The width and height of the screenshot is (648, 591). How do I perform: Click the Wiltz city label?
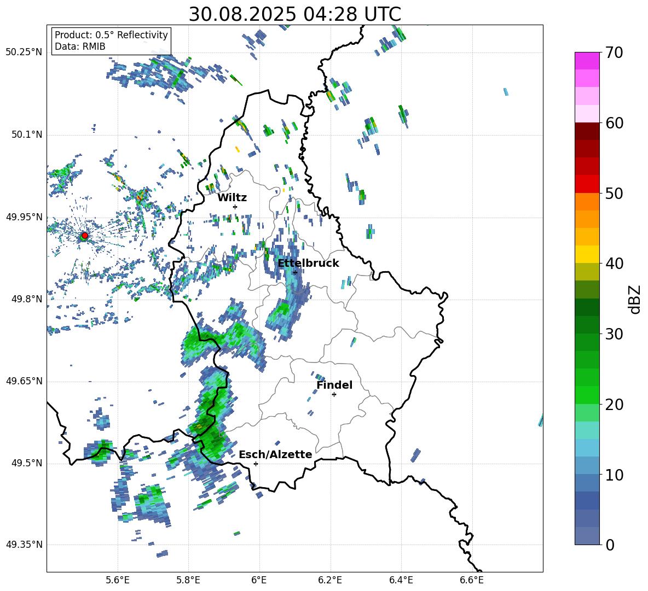tap(232, 198)
